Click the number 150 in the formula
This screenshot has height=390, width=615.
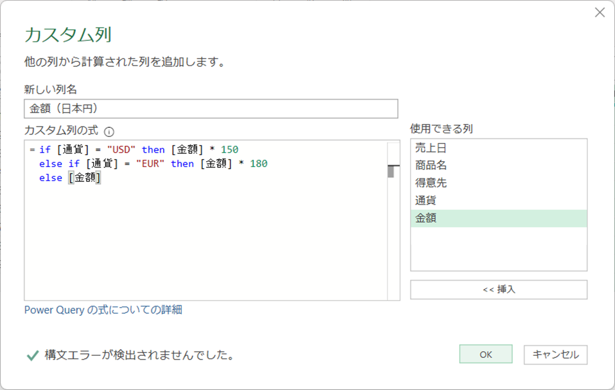point(229,149)
